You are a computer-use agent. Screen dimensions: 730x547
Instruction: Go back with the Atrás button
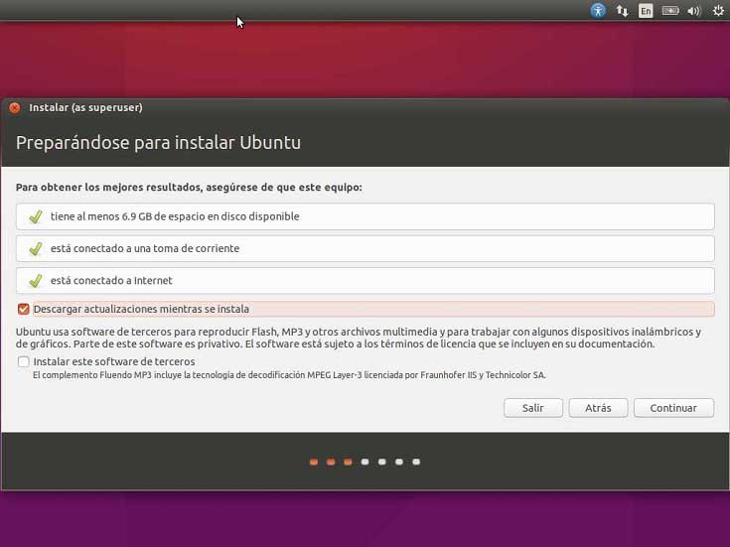coord(598,408)
